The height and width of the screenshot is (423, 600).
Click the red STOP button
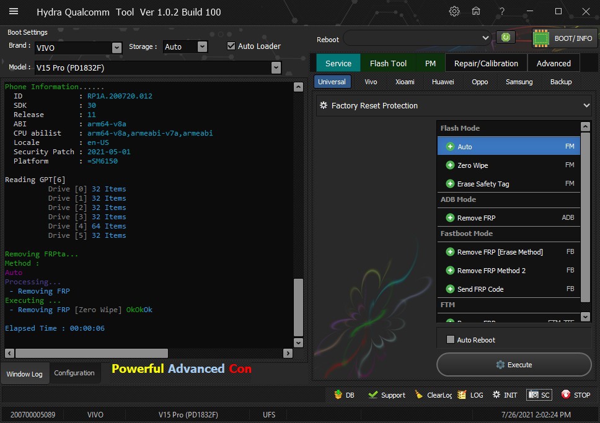576,395
